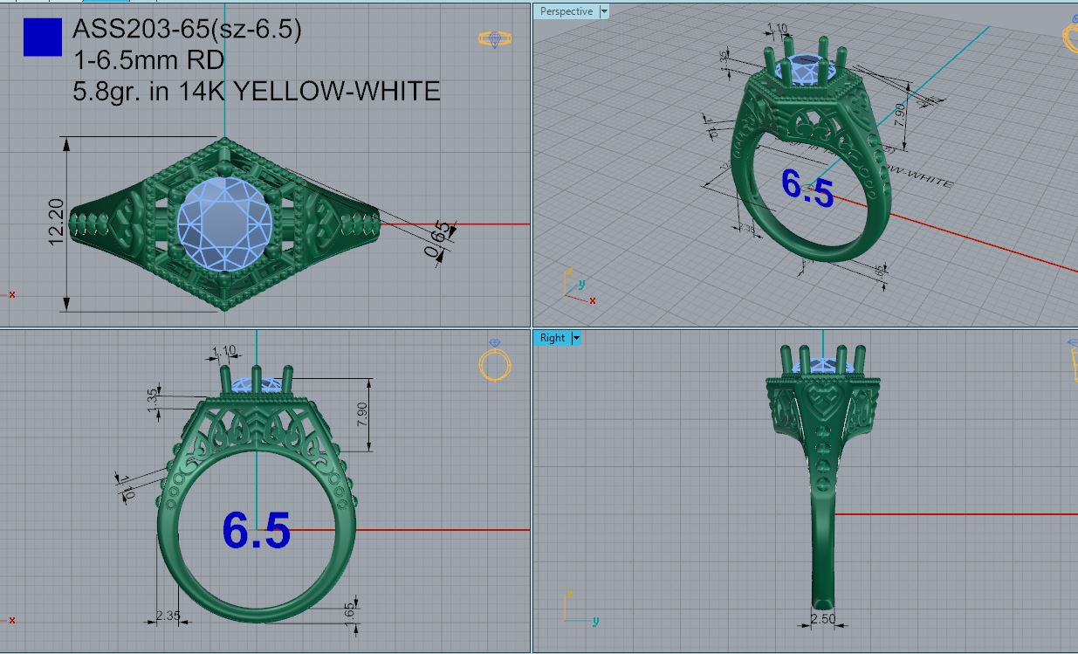Select the 1.10 dimension atop Perspective view ring
Viewport: 1078px width, 654px height.
(776, 29)
